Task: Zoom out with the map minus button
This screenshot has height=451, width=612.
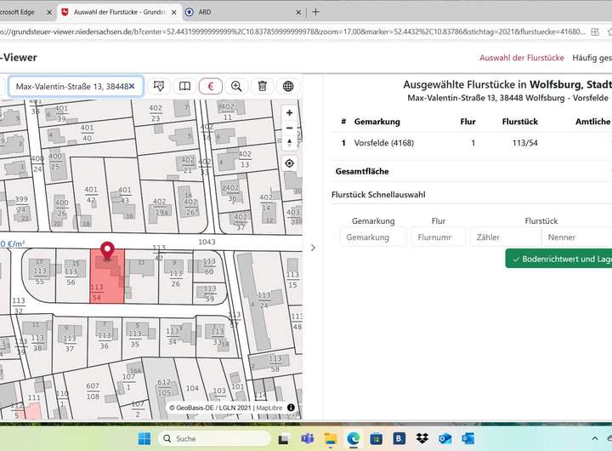Action: [x=289, y=128]
